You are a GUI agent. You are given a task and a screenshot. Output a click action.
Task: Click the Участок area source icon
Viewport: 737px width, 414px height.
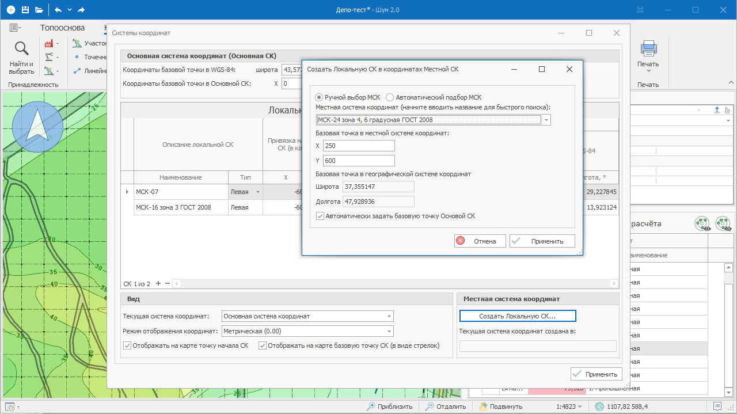click(x=77, y=43)
